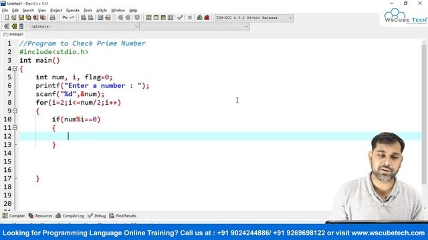
Task: Collapse the code fold at line 4
Action: pos(15,69)
